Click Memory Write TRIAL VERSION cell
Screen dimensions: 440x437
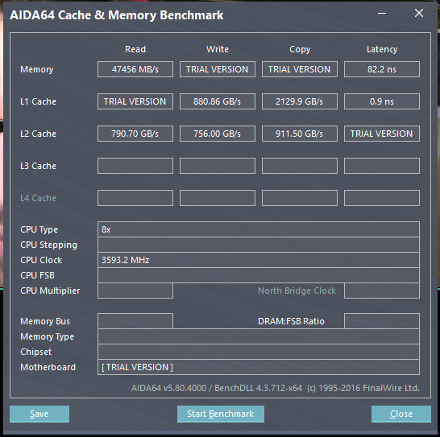click(218, 69)
